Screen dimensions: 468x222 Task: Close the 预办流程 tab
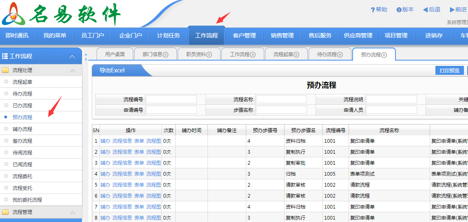click(384, 54)
